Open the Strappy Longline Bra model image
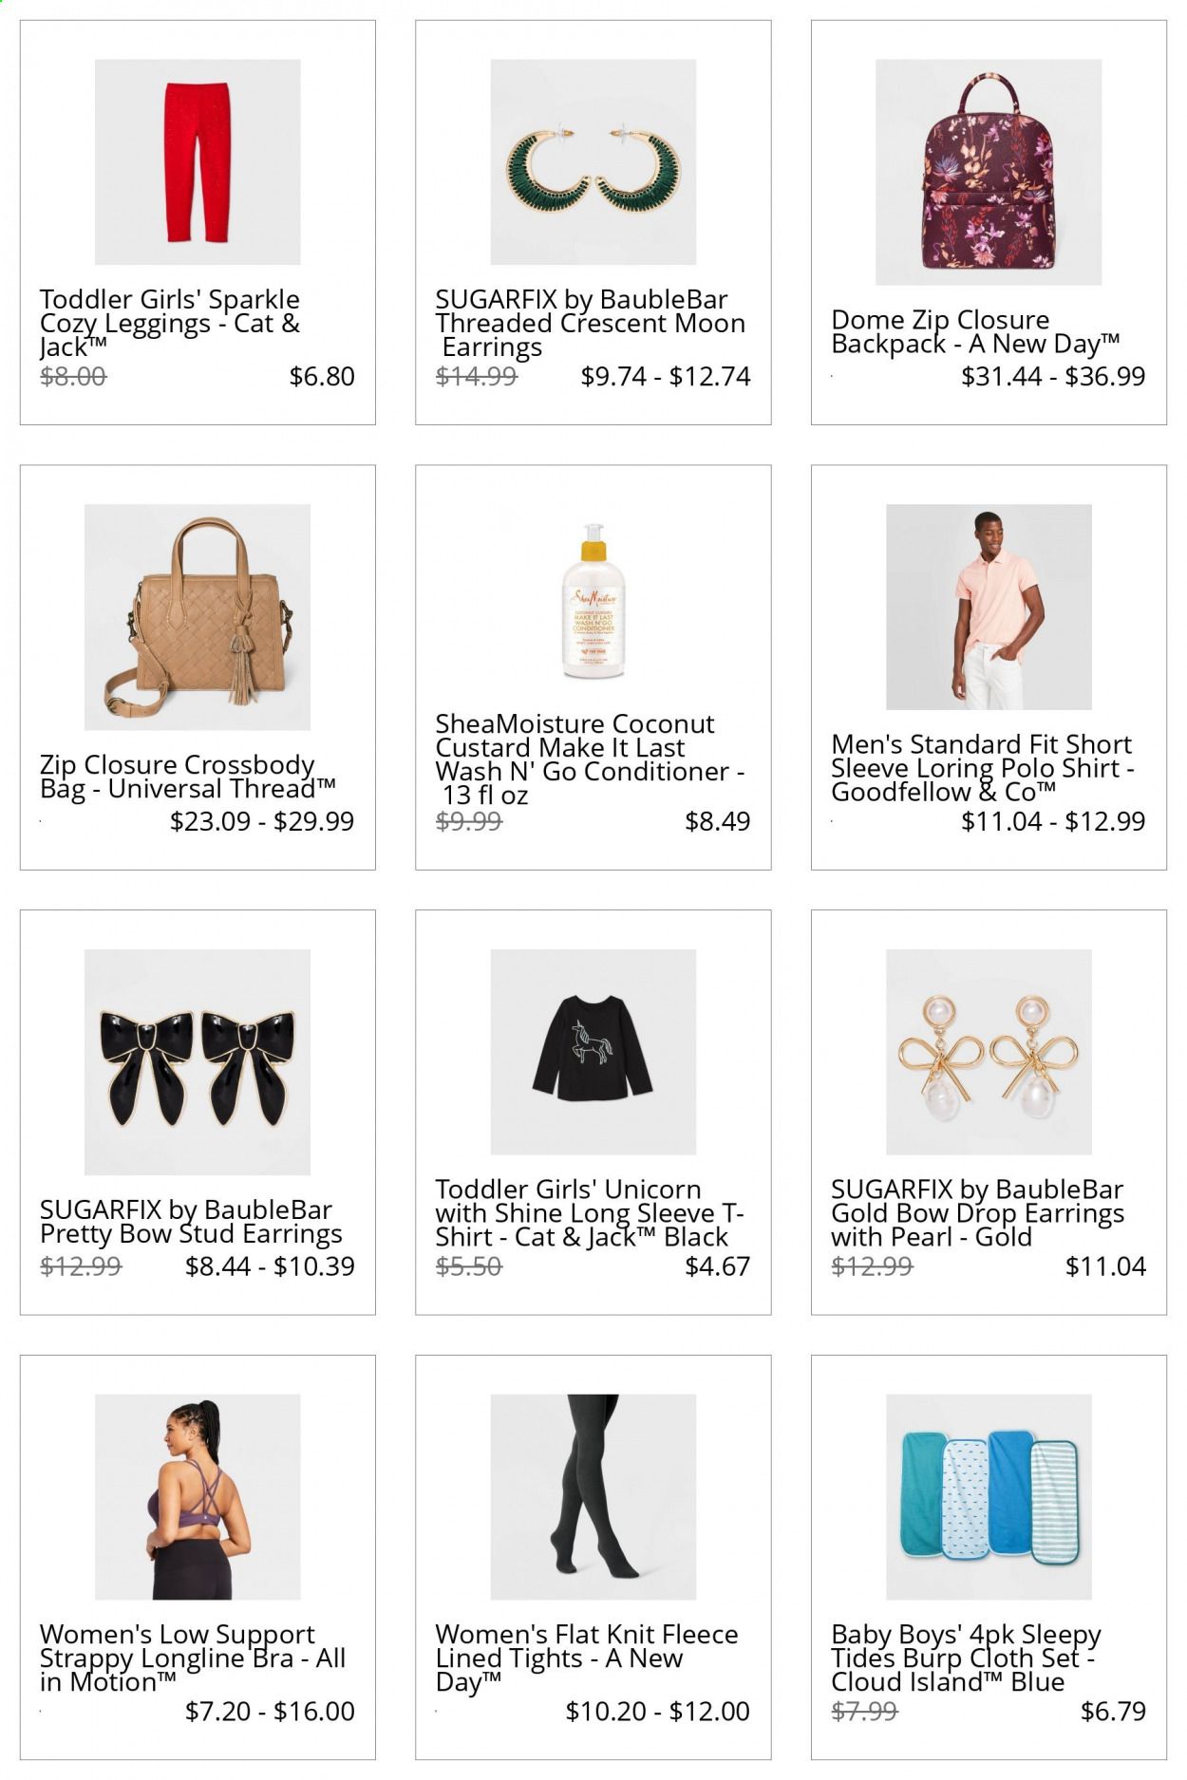Image resolution: width=1187 pixels, height=1780 pixels. click(198, 1497)
